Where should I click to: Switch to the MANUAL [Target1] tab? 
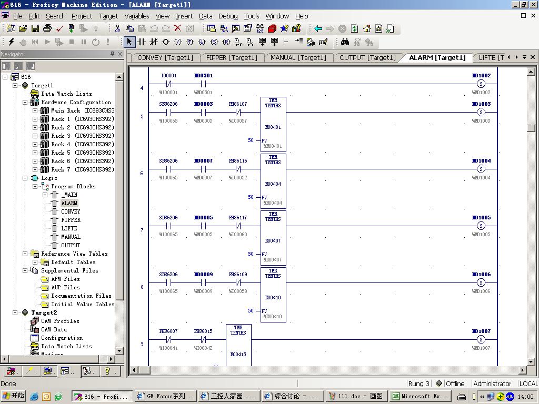point(298,57)
